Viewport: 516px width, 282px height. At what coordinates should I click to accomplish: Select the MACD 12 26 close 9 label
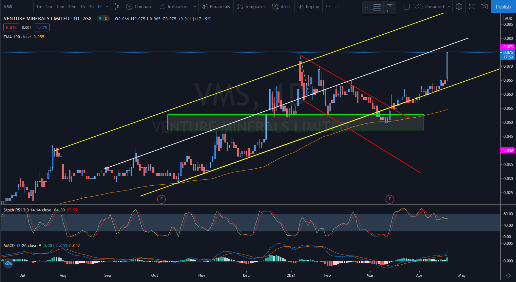point(22,246)
